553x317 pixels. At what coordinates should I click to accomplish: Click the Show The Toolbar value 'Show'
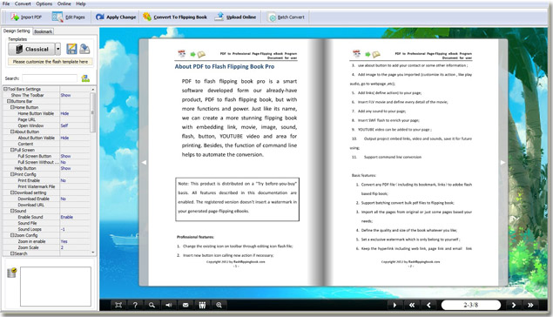click(65, 95)
